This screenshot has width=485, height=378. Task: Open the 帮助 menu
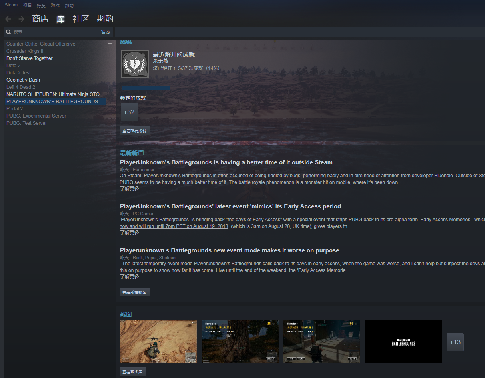pyautogui.click(x=69, y=5)
